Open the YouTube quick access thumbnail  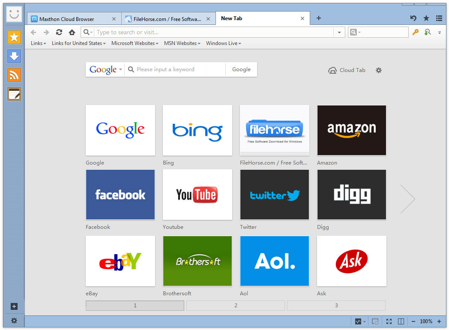click(198, 195)
